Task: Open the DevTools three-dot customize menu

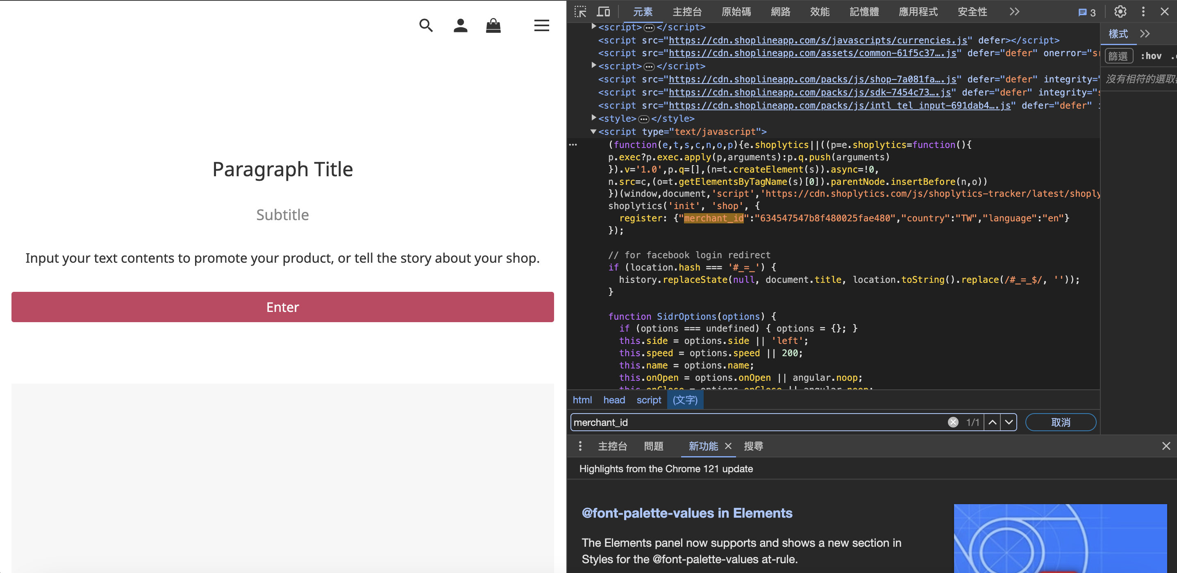Action: pyautogui.click(x=1143, y=11)
